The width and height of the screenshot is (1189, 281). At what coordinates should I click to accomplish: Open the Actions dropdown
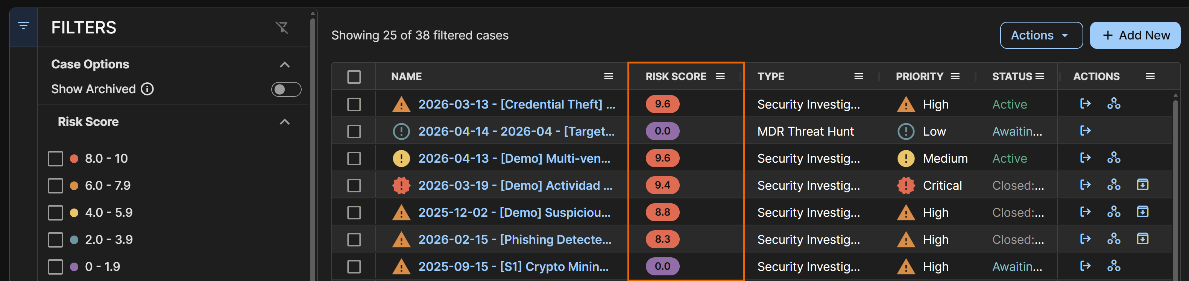pyautogui.click(x=1041, y=35)
